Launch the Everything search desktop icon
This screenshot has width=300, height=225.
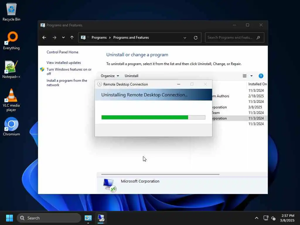click(x=11, y=40)
